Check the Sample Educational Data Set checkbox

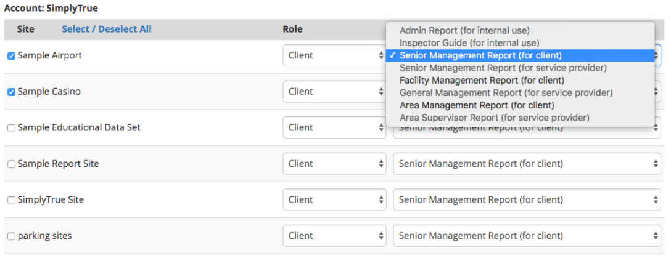tap(11, 128)
